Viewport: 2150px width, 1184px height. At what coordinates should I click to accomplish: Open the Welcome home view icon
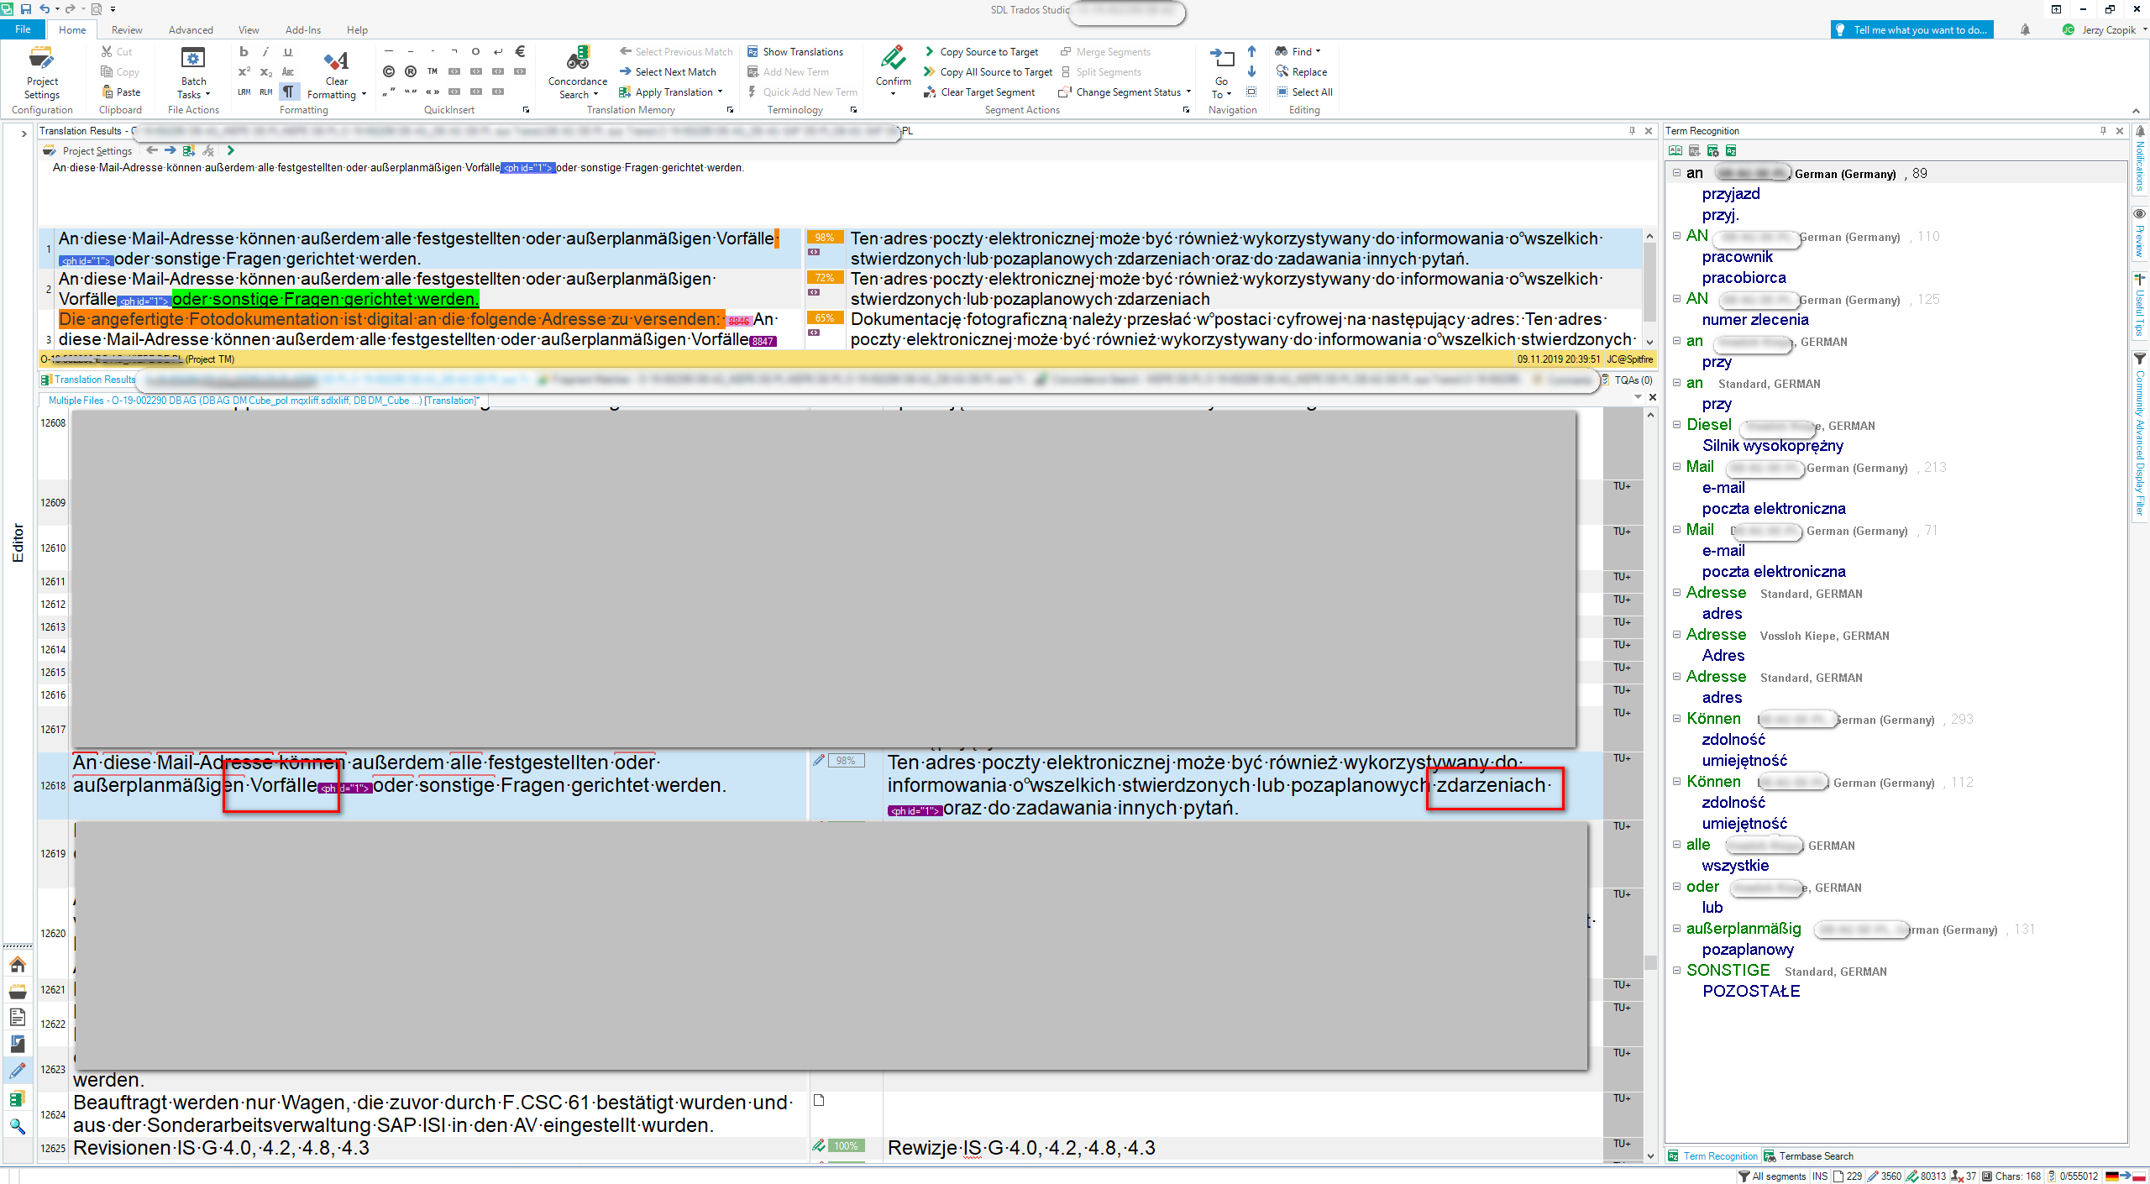coord(18,964)
